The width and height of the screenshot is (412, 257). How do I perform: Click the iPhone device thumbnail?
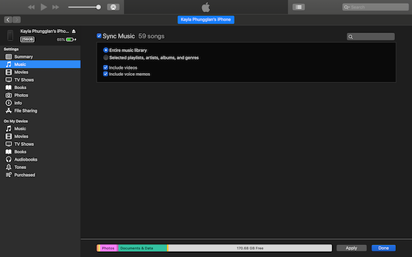pyautogui.click(x=10, y=35)
